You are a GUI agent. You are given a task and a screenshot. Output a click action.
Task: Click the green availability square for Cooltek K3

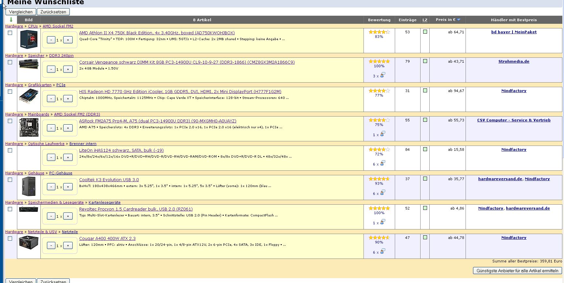[x=425, y=179]
